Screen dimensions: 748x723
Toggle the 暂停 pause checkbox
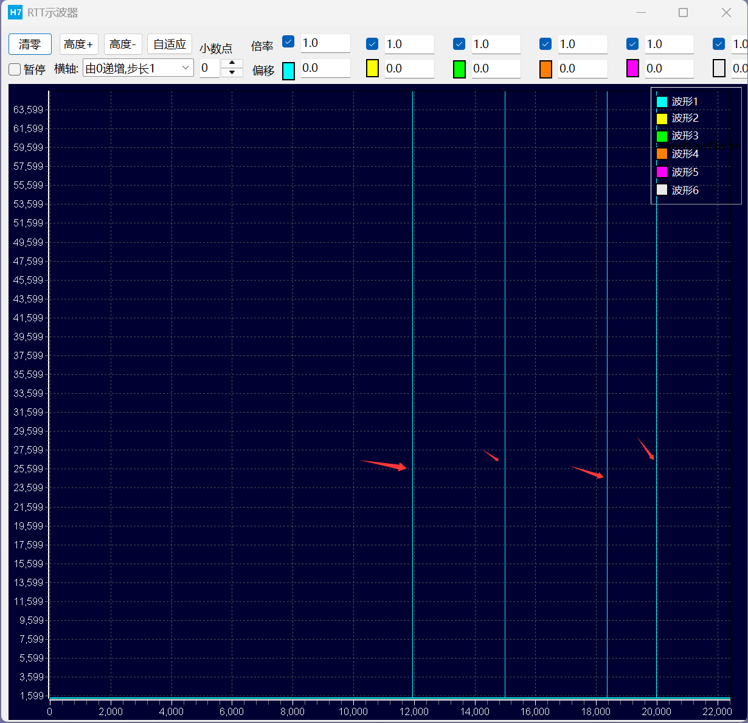point(15,69)
